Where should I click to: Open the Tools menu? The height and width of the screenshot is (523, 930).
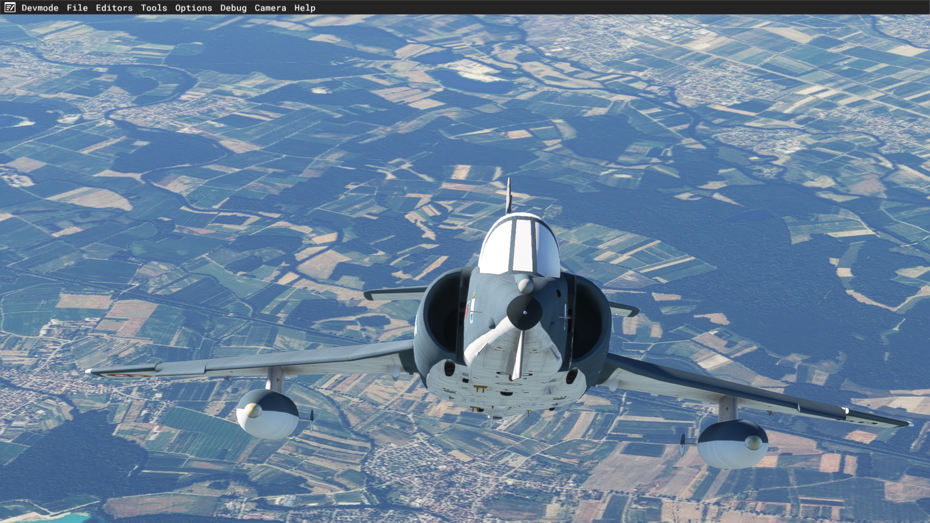(x=154, y=8)
